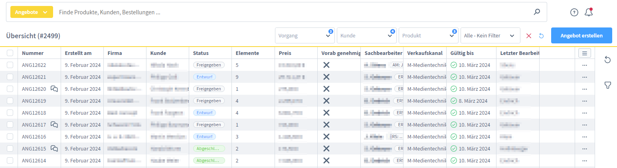Screen dimensions: 617x168
Task: Expand the Produkt filter dropdown
Action: [x=429, y=35]
